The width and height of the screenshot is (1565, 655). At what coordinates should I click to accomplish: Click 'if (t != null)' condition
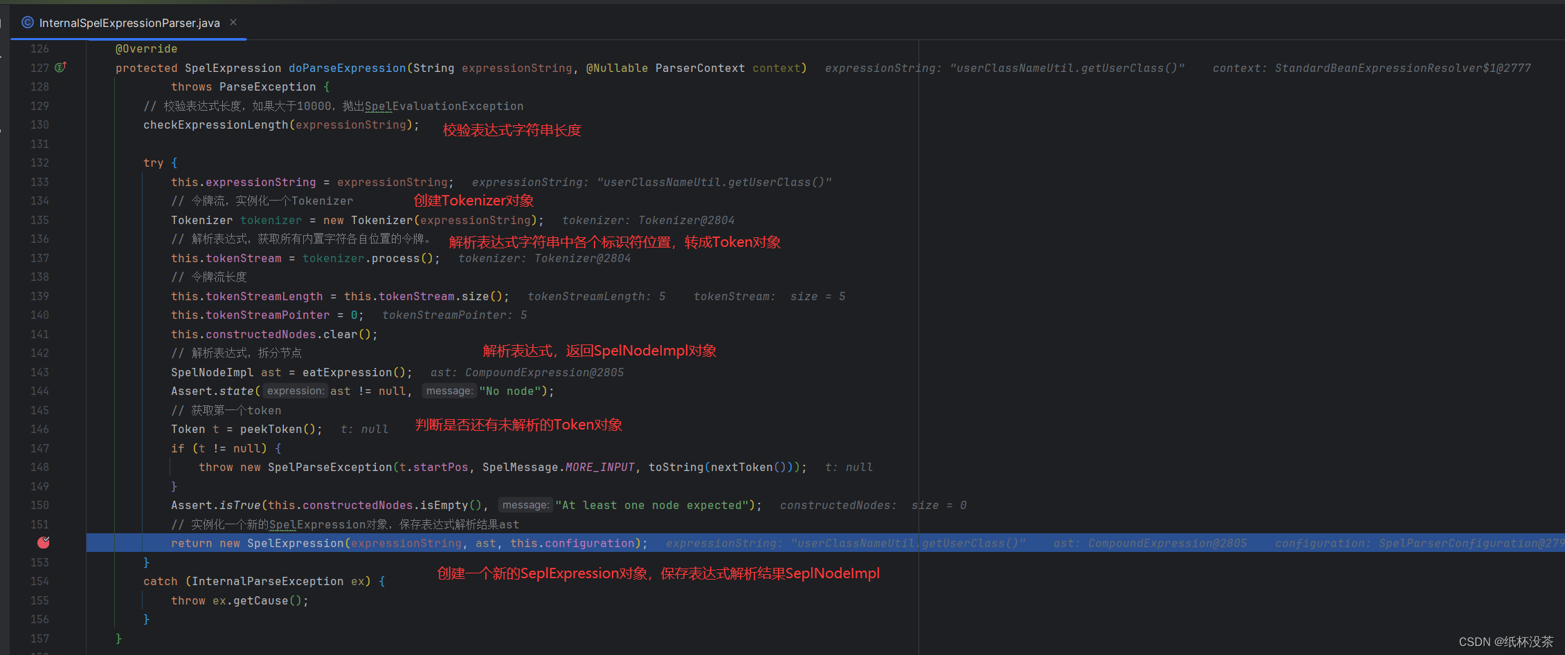click(219, 448)
